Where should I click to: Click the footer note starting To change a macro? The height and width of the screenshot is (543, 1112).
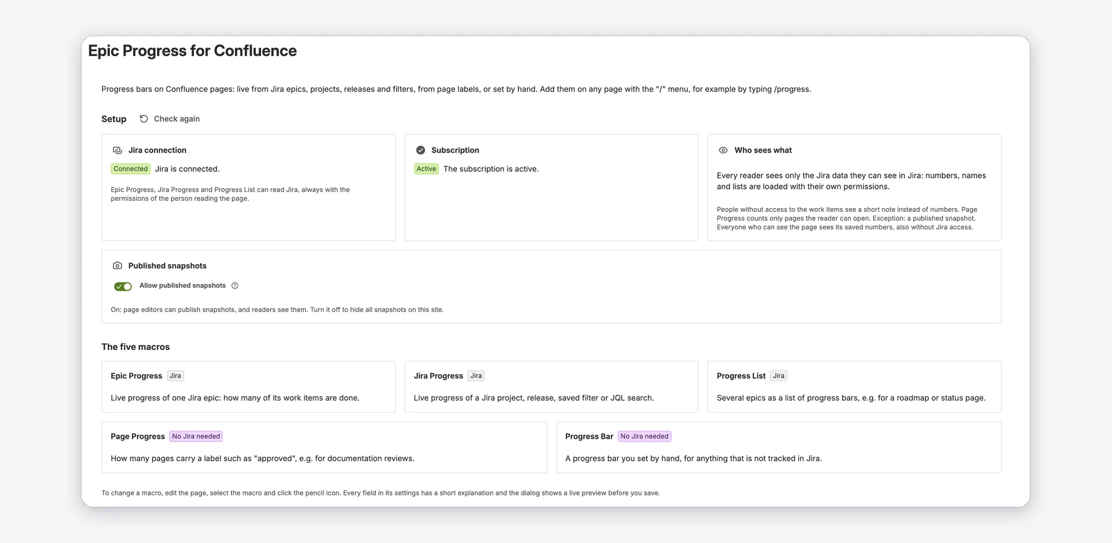click(381, 493)
